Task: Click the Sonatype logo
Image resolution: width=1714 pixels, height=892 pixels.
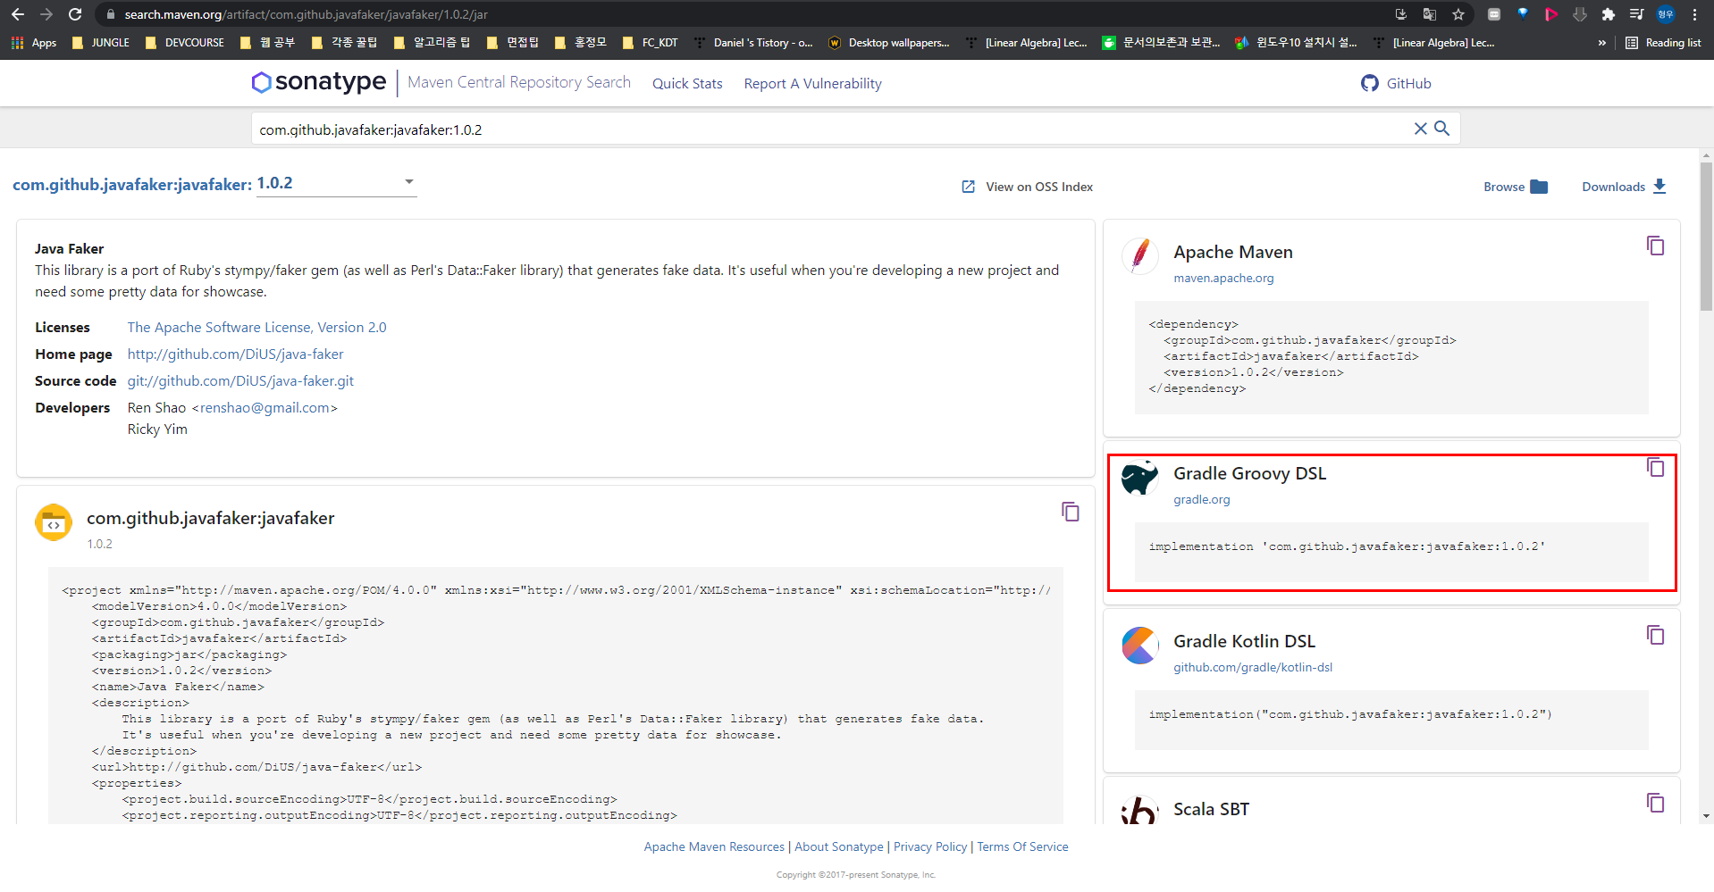Action: [x=319, y=82]
